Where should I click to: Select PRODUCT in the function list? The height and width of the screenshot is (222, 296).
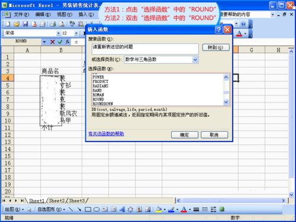pyautogui.click(x=100, y=82)
